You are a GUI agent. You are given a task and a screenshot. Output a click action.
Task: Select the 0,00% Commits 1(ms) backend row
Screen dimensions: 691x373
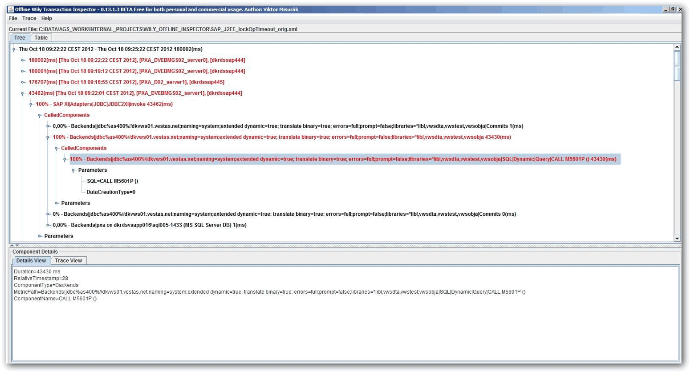[x=288, y=126]
